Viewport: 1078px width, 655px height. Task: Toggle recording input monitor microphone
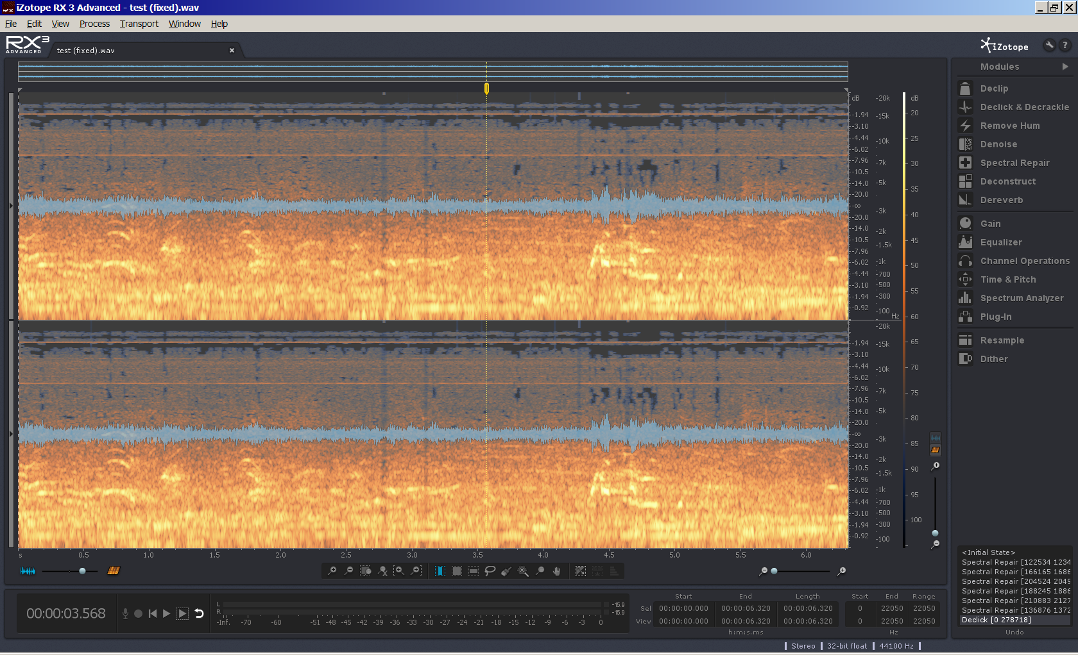click(125, 613)
